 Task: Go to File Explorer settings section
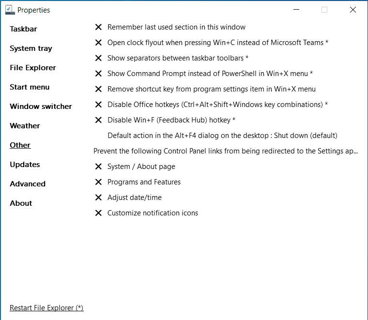click(x=33, y=68)
